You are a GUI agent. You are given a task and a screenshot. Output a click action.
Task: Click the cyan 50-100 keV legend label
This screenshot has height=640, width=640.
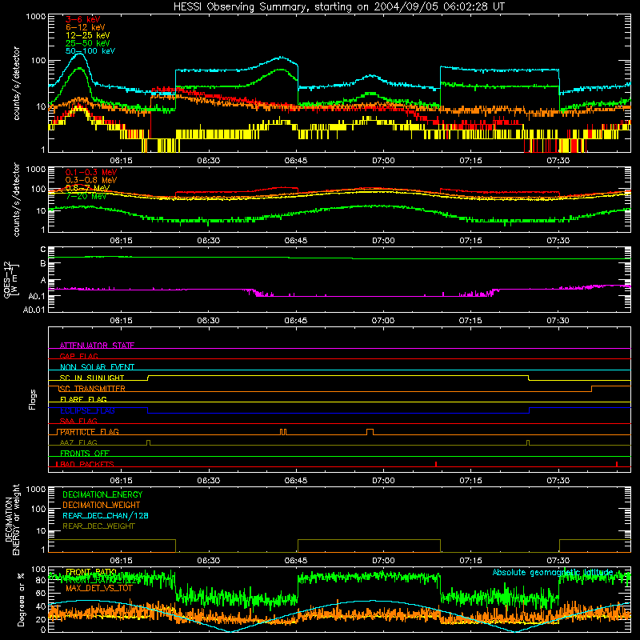click(x=90, y=50)
